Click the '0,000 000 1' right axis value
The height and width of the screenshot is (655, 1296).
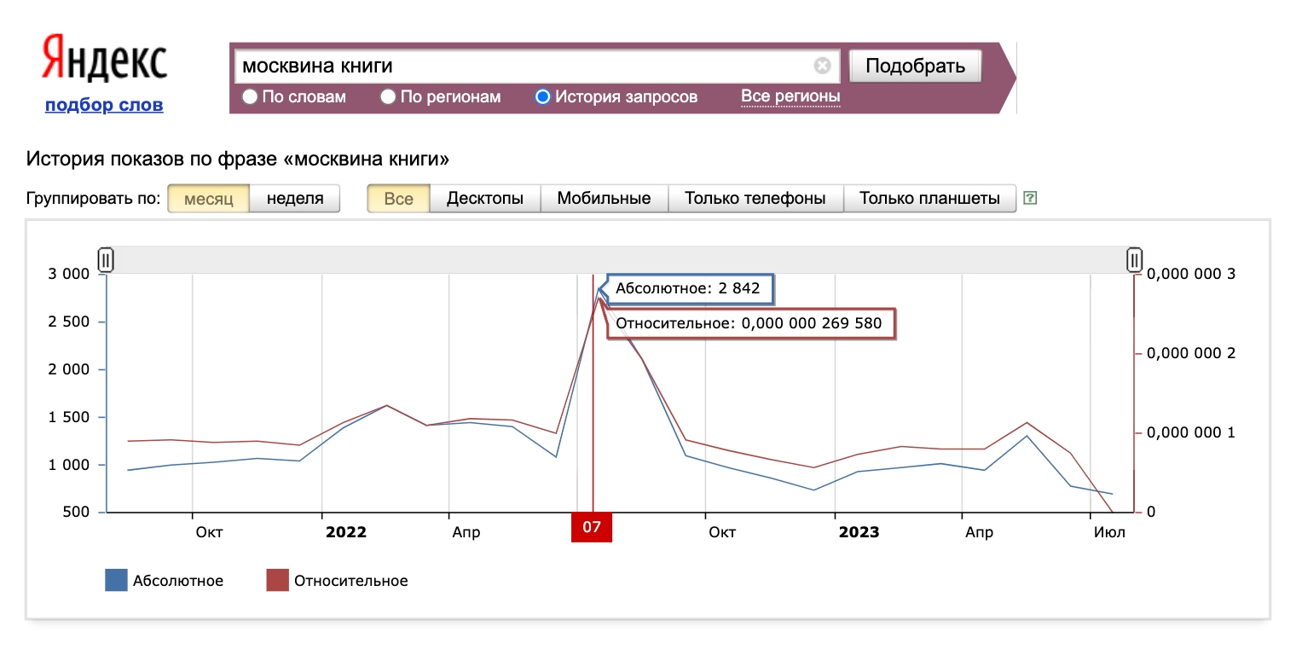tap(1191, 432)
